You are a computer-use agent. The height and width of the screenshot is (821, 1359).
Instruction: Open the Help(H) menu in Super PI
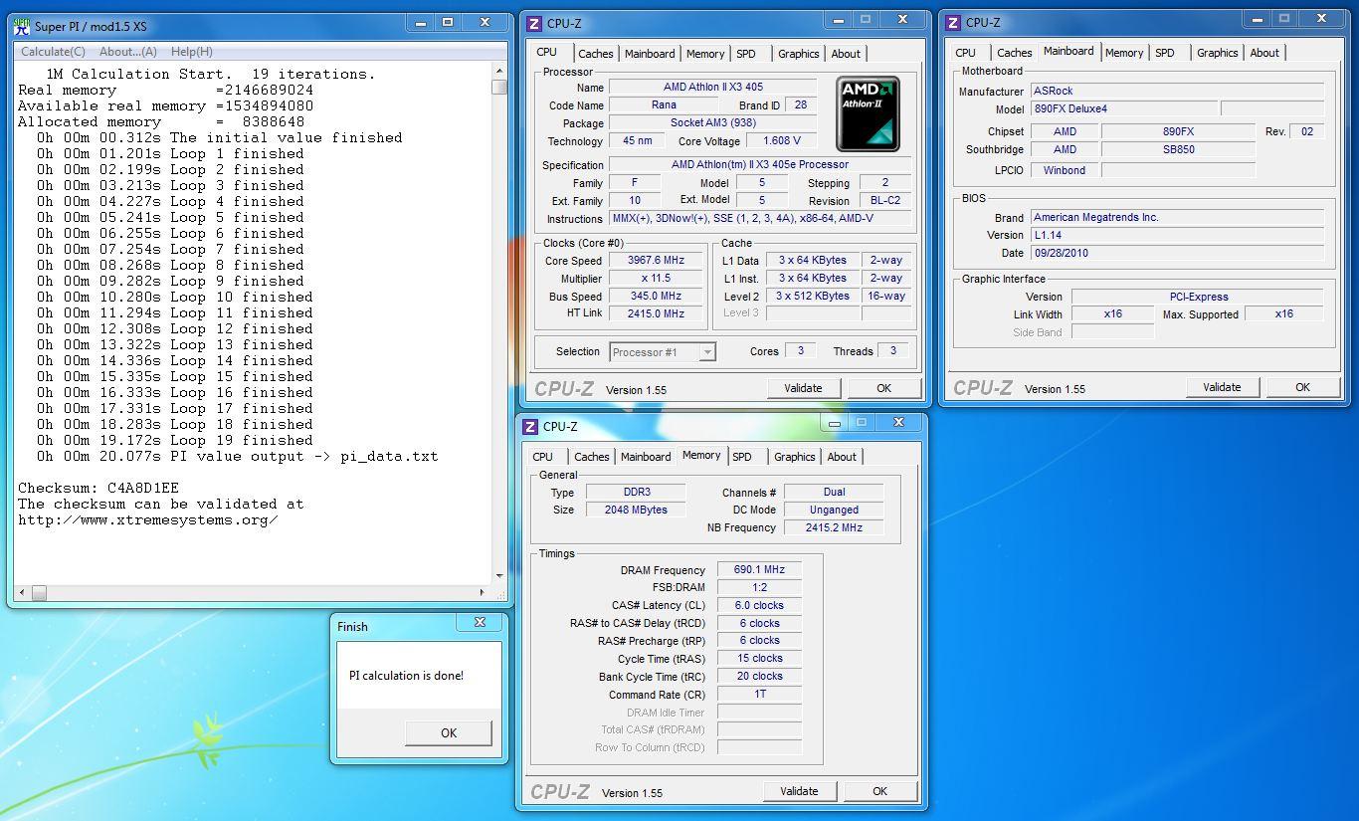(x=192, y=52)
